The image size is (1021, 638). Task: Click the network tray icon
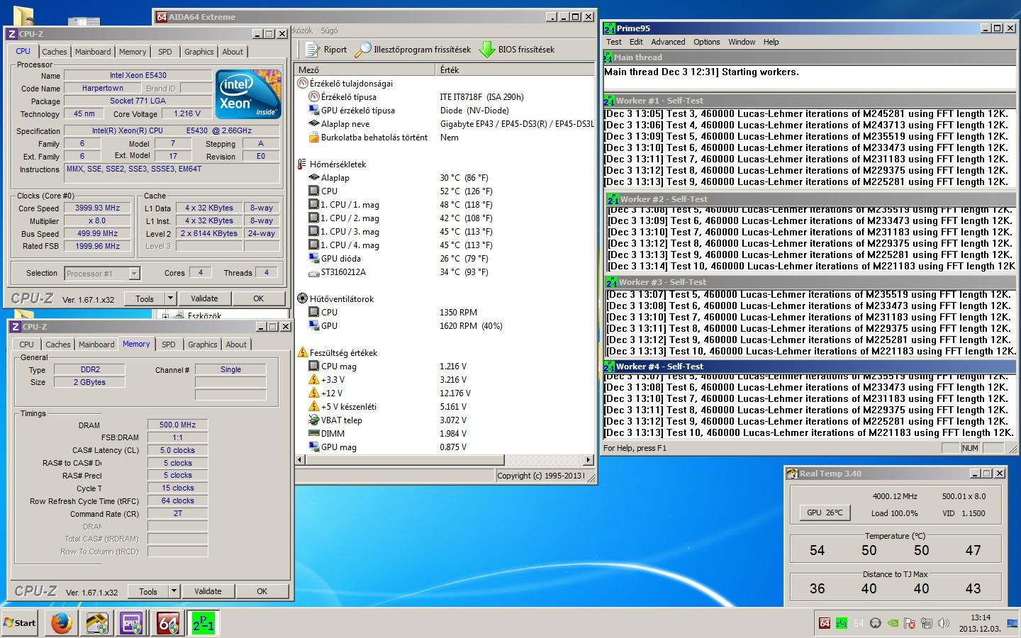[927, 623]
